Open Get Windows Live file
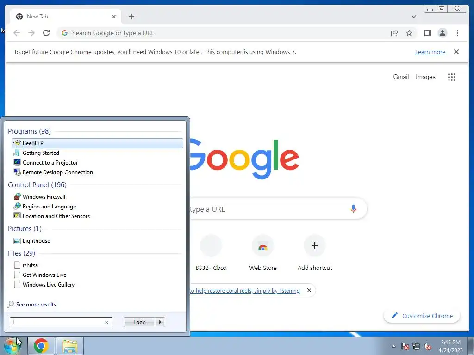The width and height of the screenshot is (474, 355). tap(97, 275)
